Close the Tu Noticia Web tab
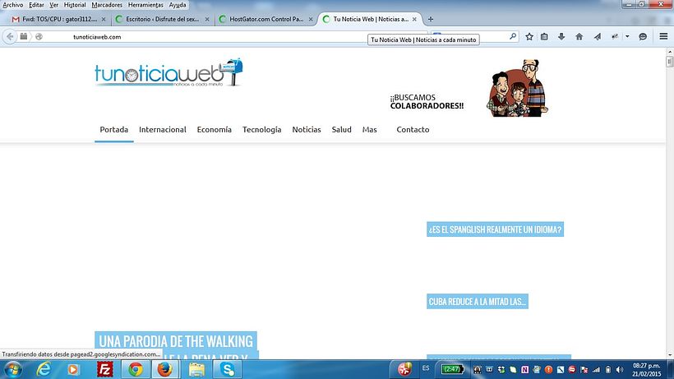 point(414,20)
